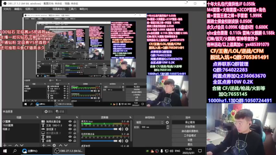Open NVIDIA tray icon in taskbar
The height and width of the screenshot is (155, 276).
[147, 151]
